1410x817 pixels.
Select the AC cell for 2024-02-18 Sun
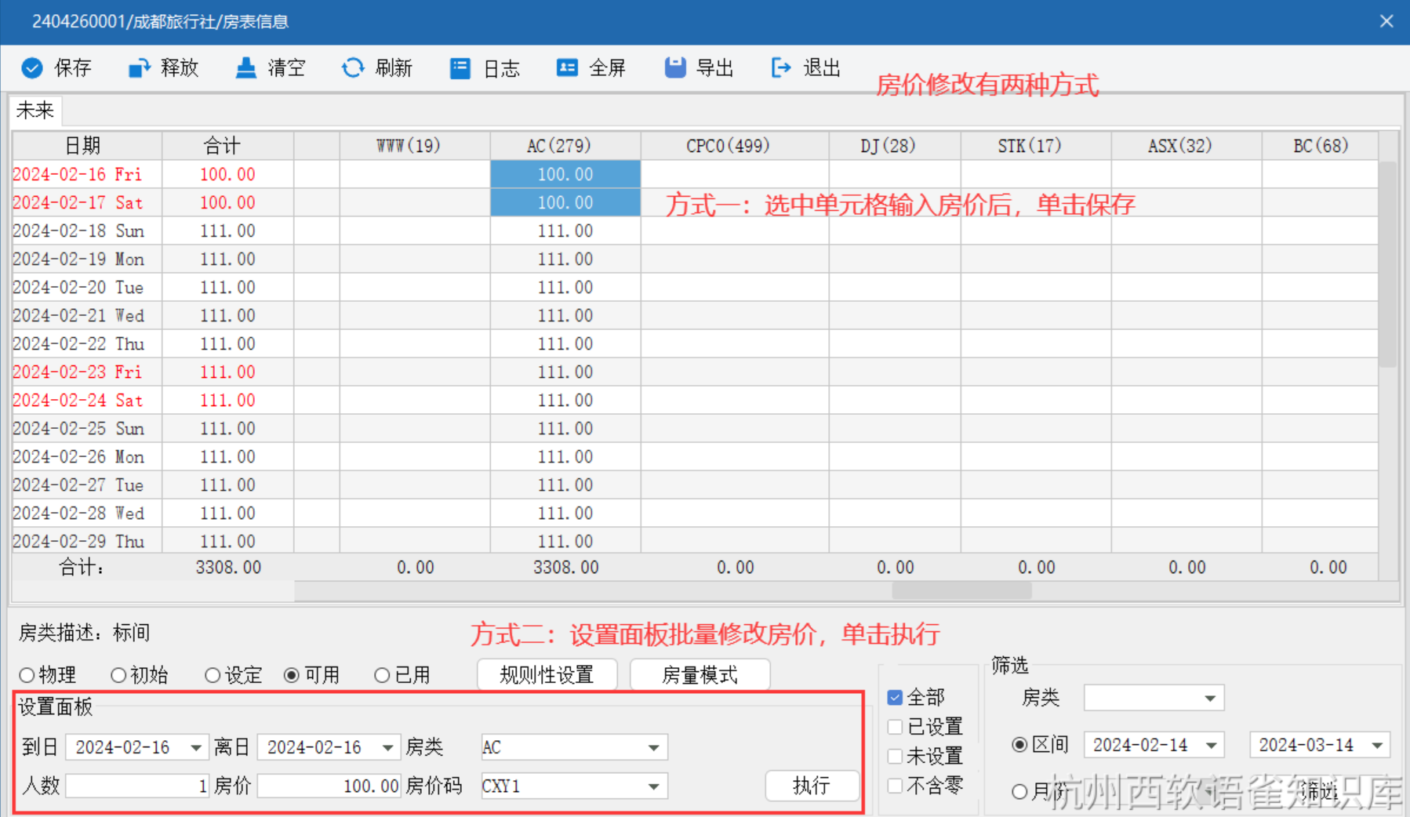(x=565, y=231)
